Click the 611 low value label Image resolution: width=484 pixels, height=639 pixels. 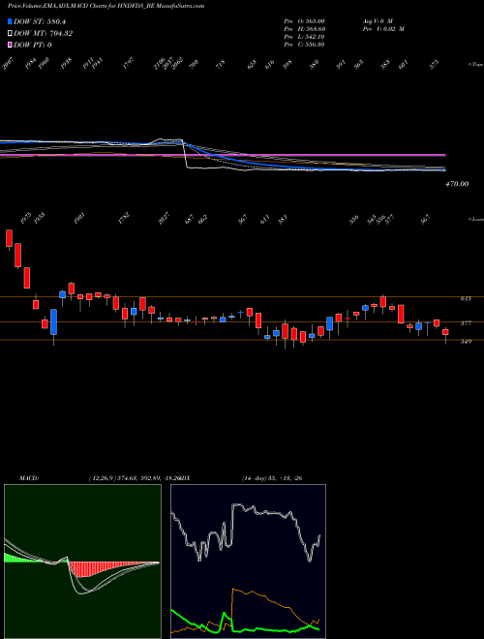(265, 219)
